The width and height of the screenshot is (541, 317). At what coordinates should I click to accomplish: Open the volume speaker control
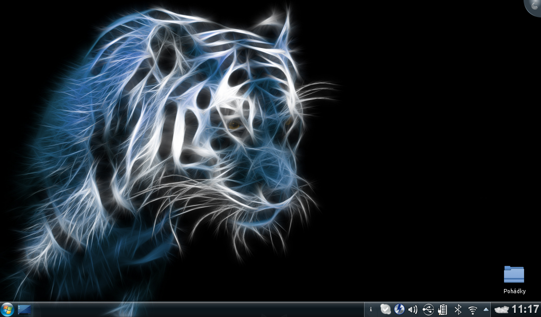click(413, 310)
